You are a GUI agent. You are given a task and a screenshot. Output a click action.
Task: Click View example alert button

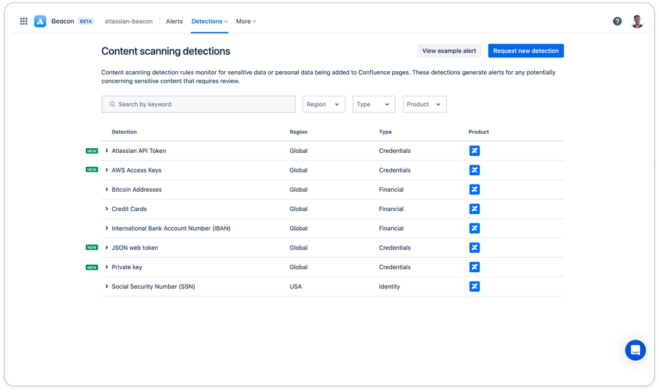click(449, 51)
